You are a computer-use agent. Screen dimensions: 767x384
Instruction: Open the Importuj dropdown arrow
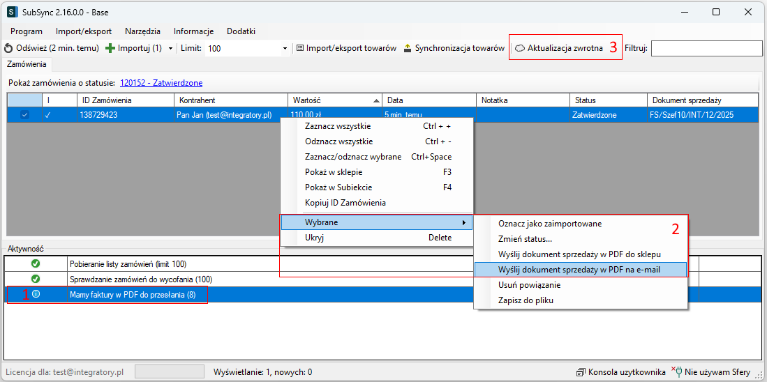[x=170, y=48]
